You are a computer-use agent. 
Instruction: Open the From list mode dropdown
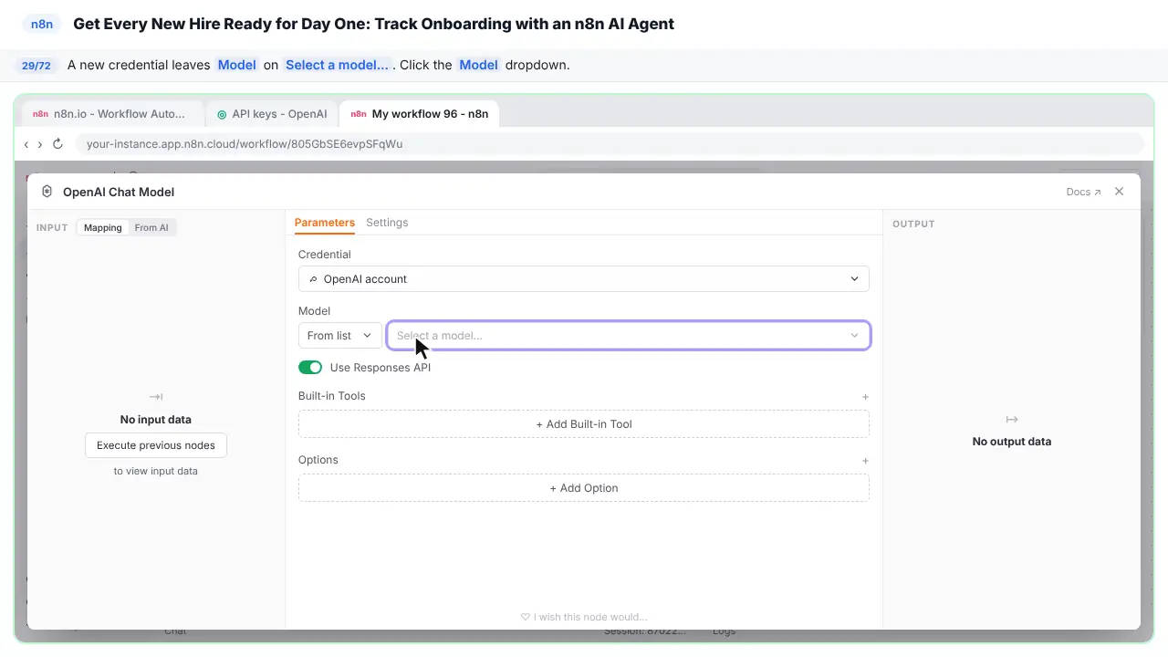(340, 336)
